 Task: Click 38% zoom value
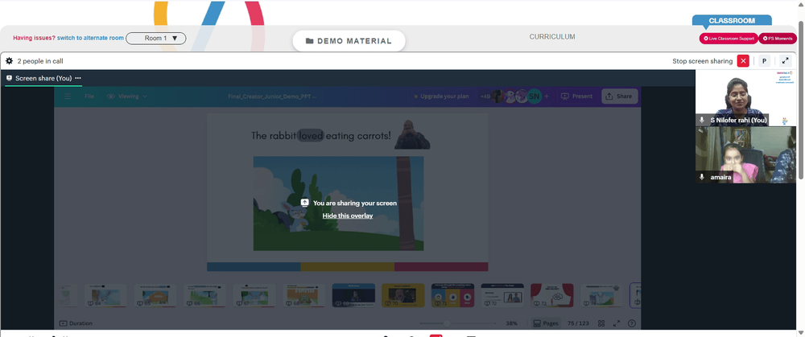511,323
